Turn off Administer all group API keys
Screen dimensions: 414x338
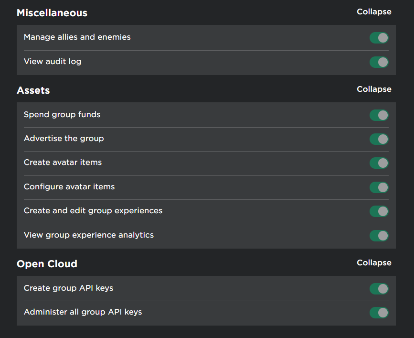[379, 313]
